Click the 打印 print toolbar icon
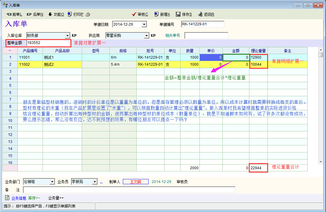 pos(70,14)
